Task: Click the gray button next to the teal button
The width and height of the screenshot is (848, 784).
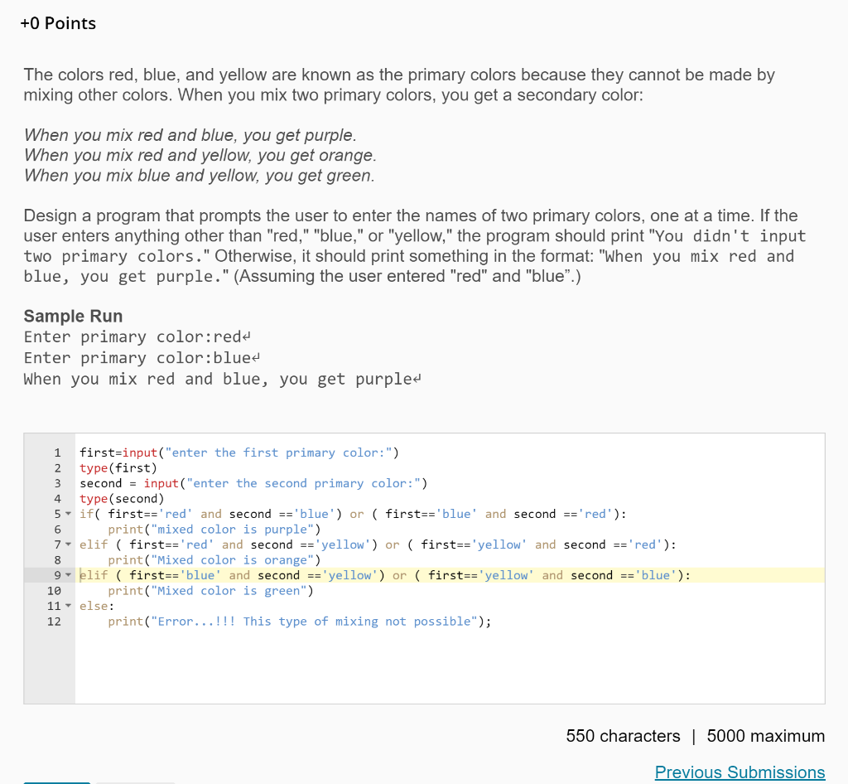Action: point(135,782)
